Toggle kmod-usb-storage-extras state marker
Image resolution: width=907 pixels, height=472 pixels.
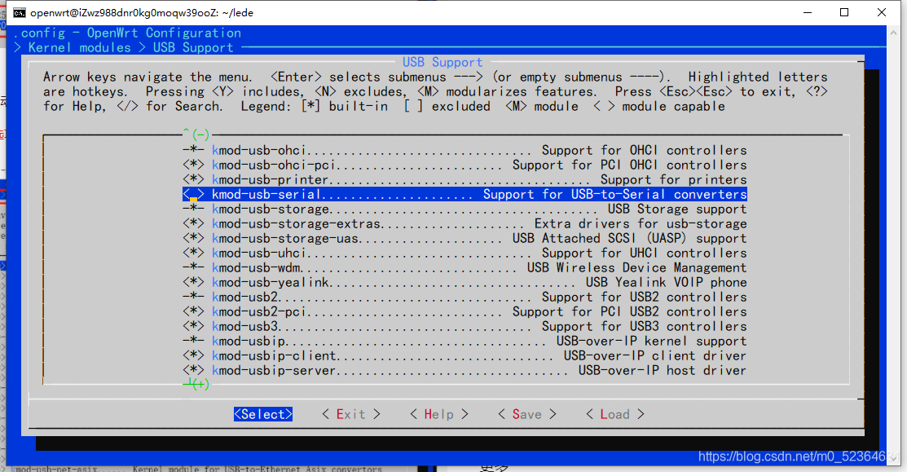[193, 223]
